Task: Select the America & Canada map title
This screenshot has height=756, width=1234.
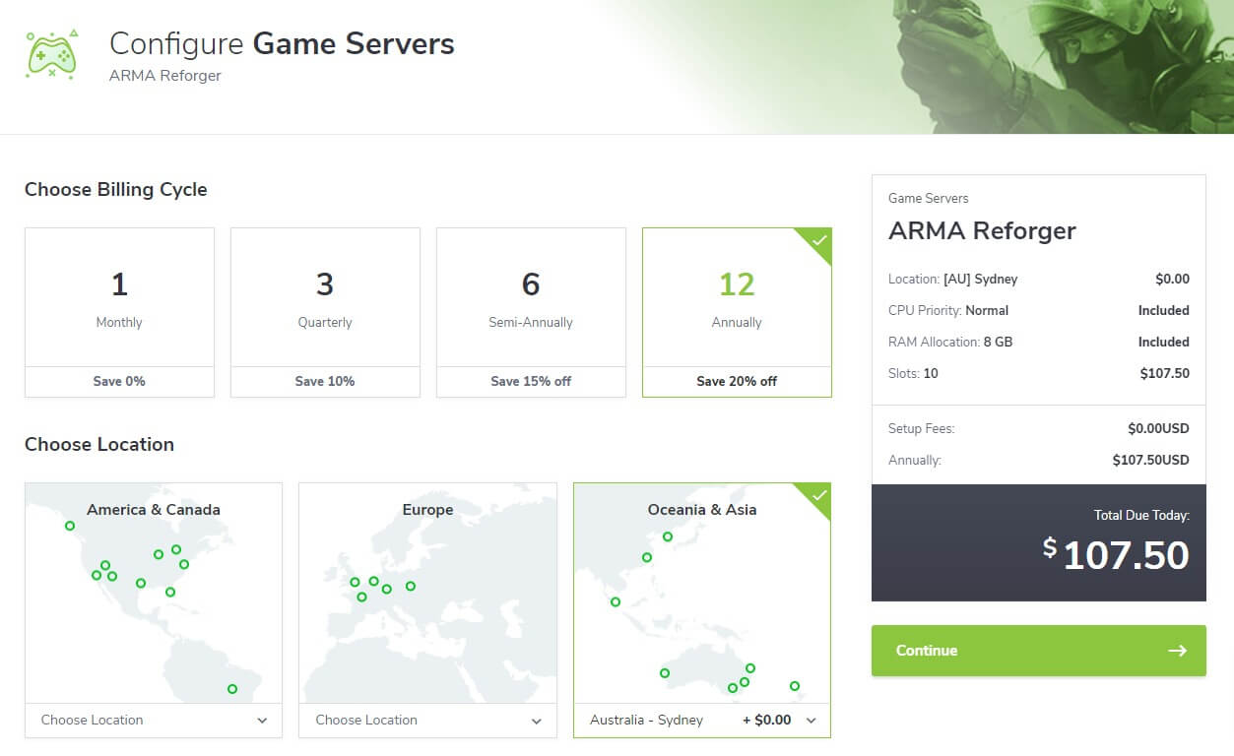Action: [154, 510]
